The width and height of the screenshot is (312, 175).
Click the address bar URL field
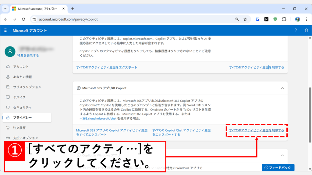click(134, 19)
